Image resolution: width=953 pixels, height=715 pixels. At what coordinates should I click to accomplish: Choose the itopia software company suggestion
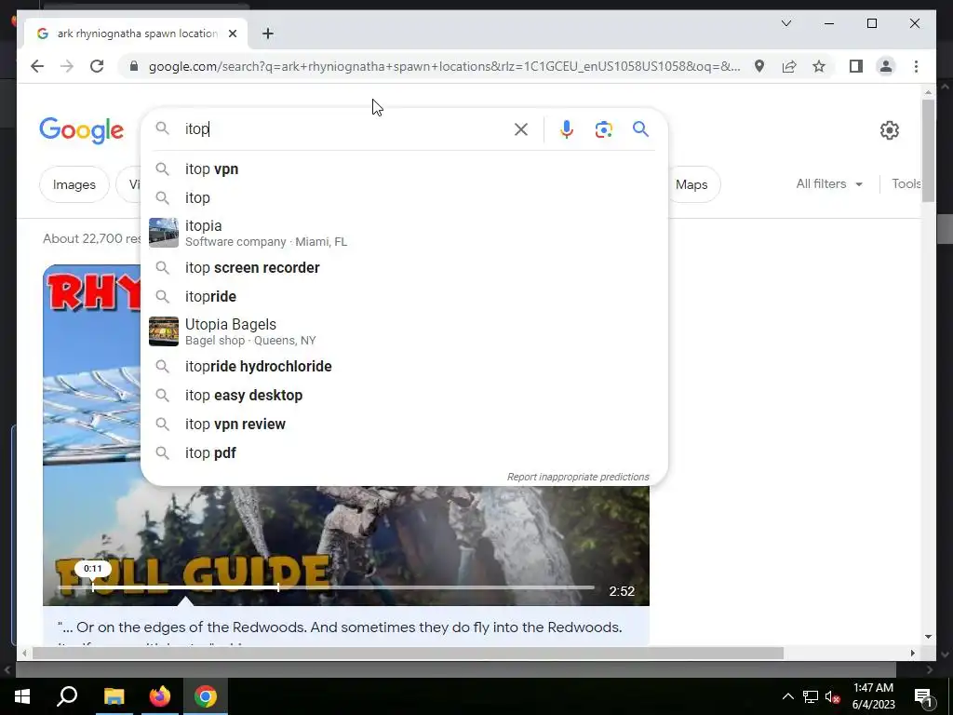click(x=404, y=233)
